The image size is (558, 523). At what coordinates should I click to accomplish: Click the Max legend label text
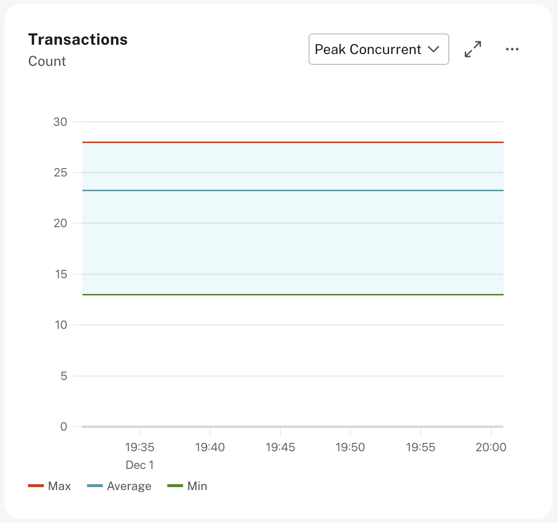click(x=59, y=486)
